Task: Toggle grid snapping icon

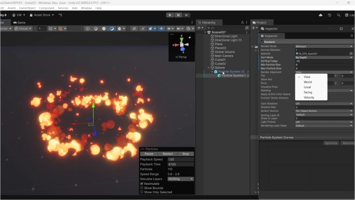Action: (61, 29)
